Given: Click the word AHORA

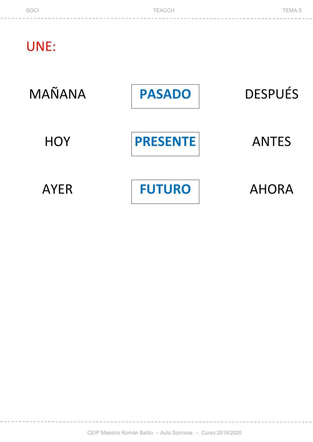Looking at the screenshot, I should point(272,189).
